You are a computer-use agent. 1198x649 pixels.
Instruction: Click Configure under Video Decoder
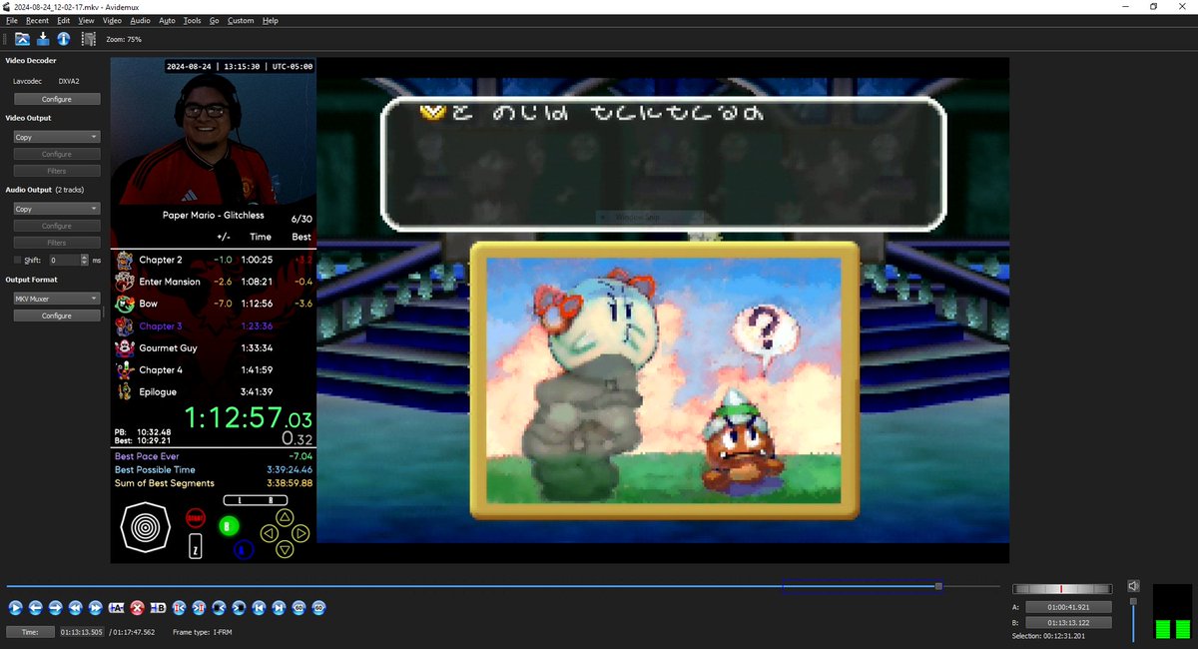pos(56,99)
